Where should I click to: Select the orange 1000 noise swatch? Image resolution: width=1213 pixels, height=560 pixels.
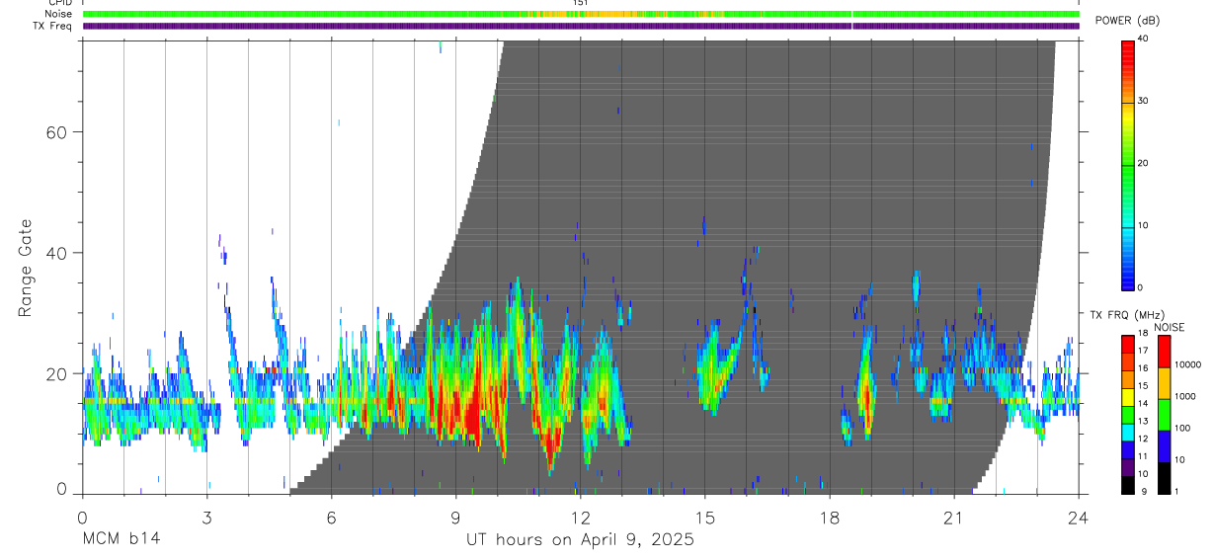pyautogui.click(x=1164, y=382)
